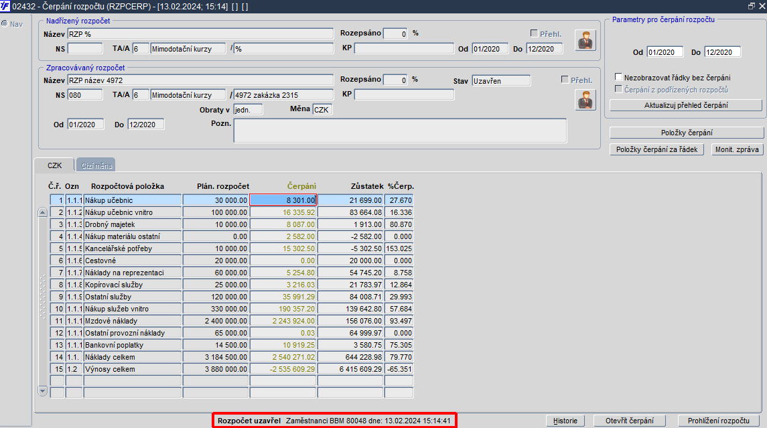Click NS field with value 080

point(85,95)
